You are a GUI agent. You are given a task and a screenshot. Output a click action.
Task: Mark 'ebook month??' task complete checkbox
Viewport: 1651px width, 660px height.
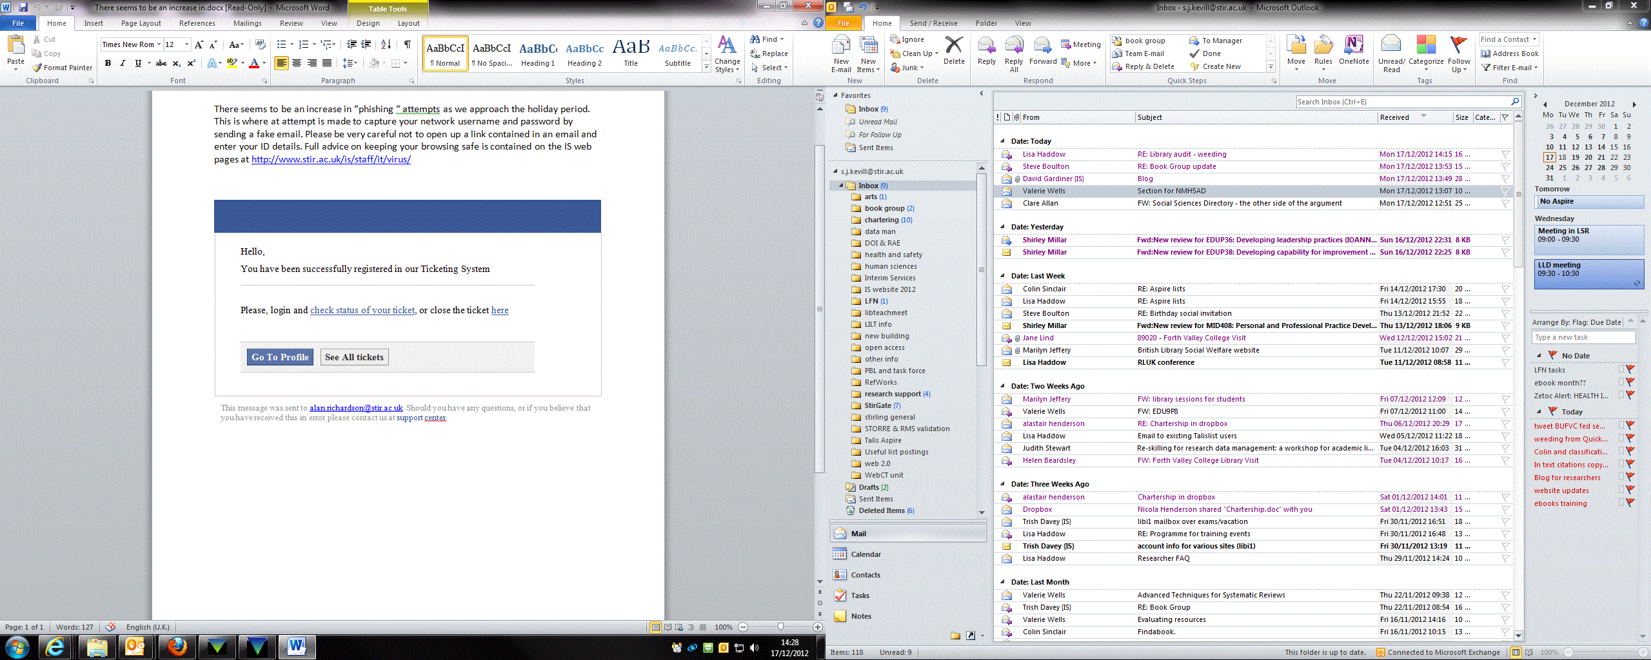pyautogui.click(x=1621, y=382)
